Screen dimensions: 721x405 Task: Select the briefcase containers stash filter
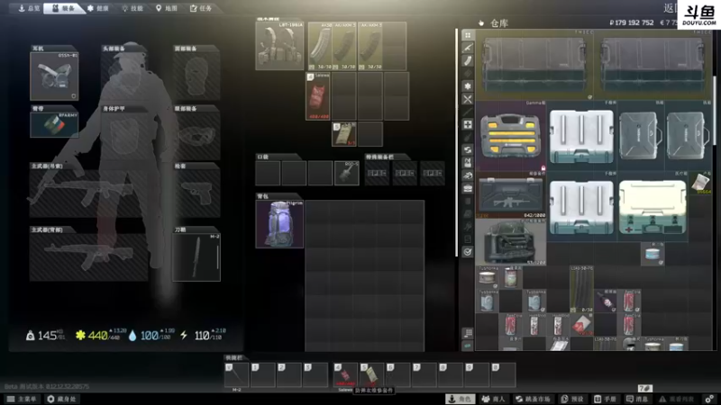click(x=468, y=188)
